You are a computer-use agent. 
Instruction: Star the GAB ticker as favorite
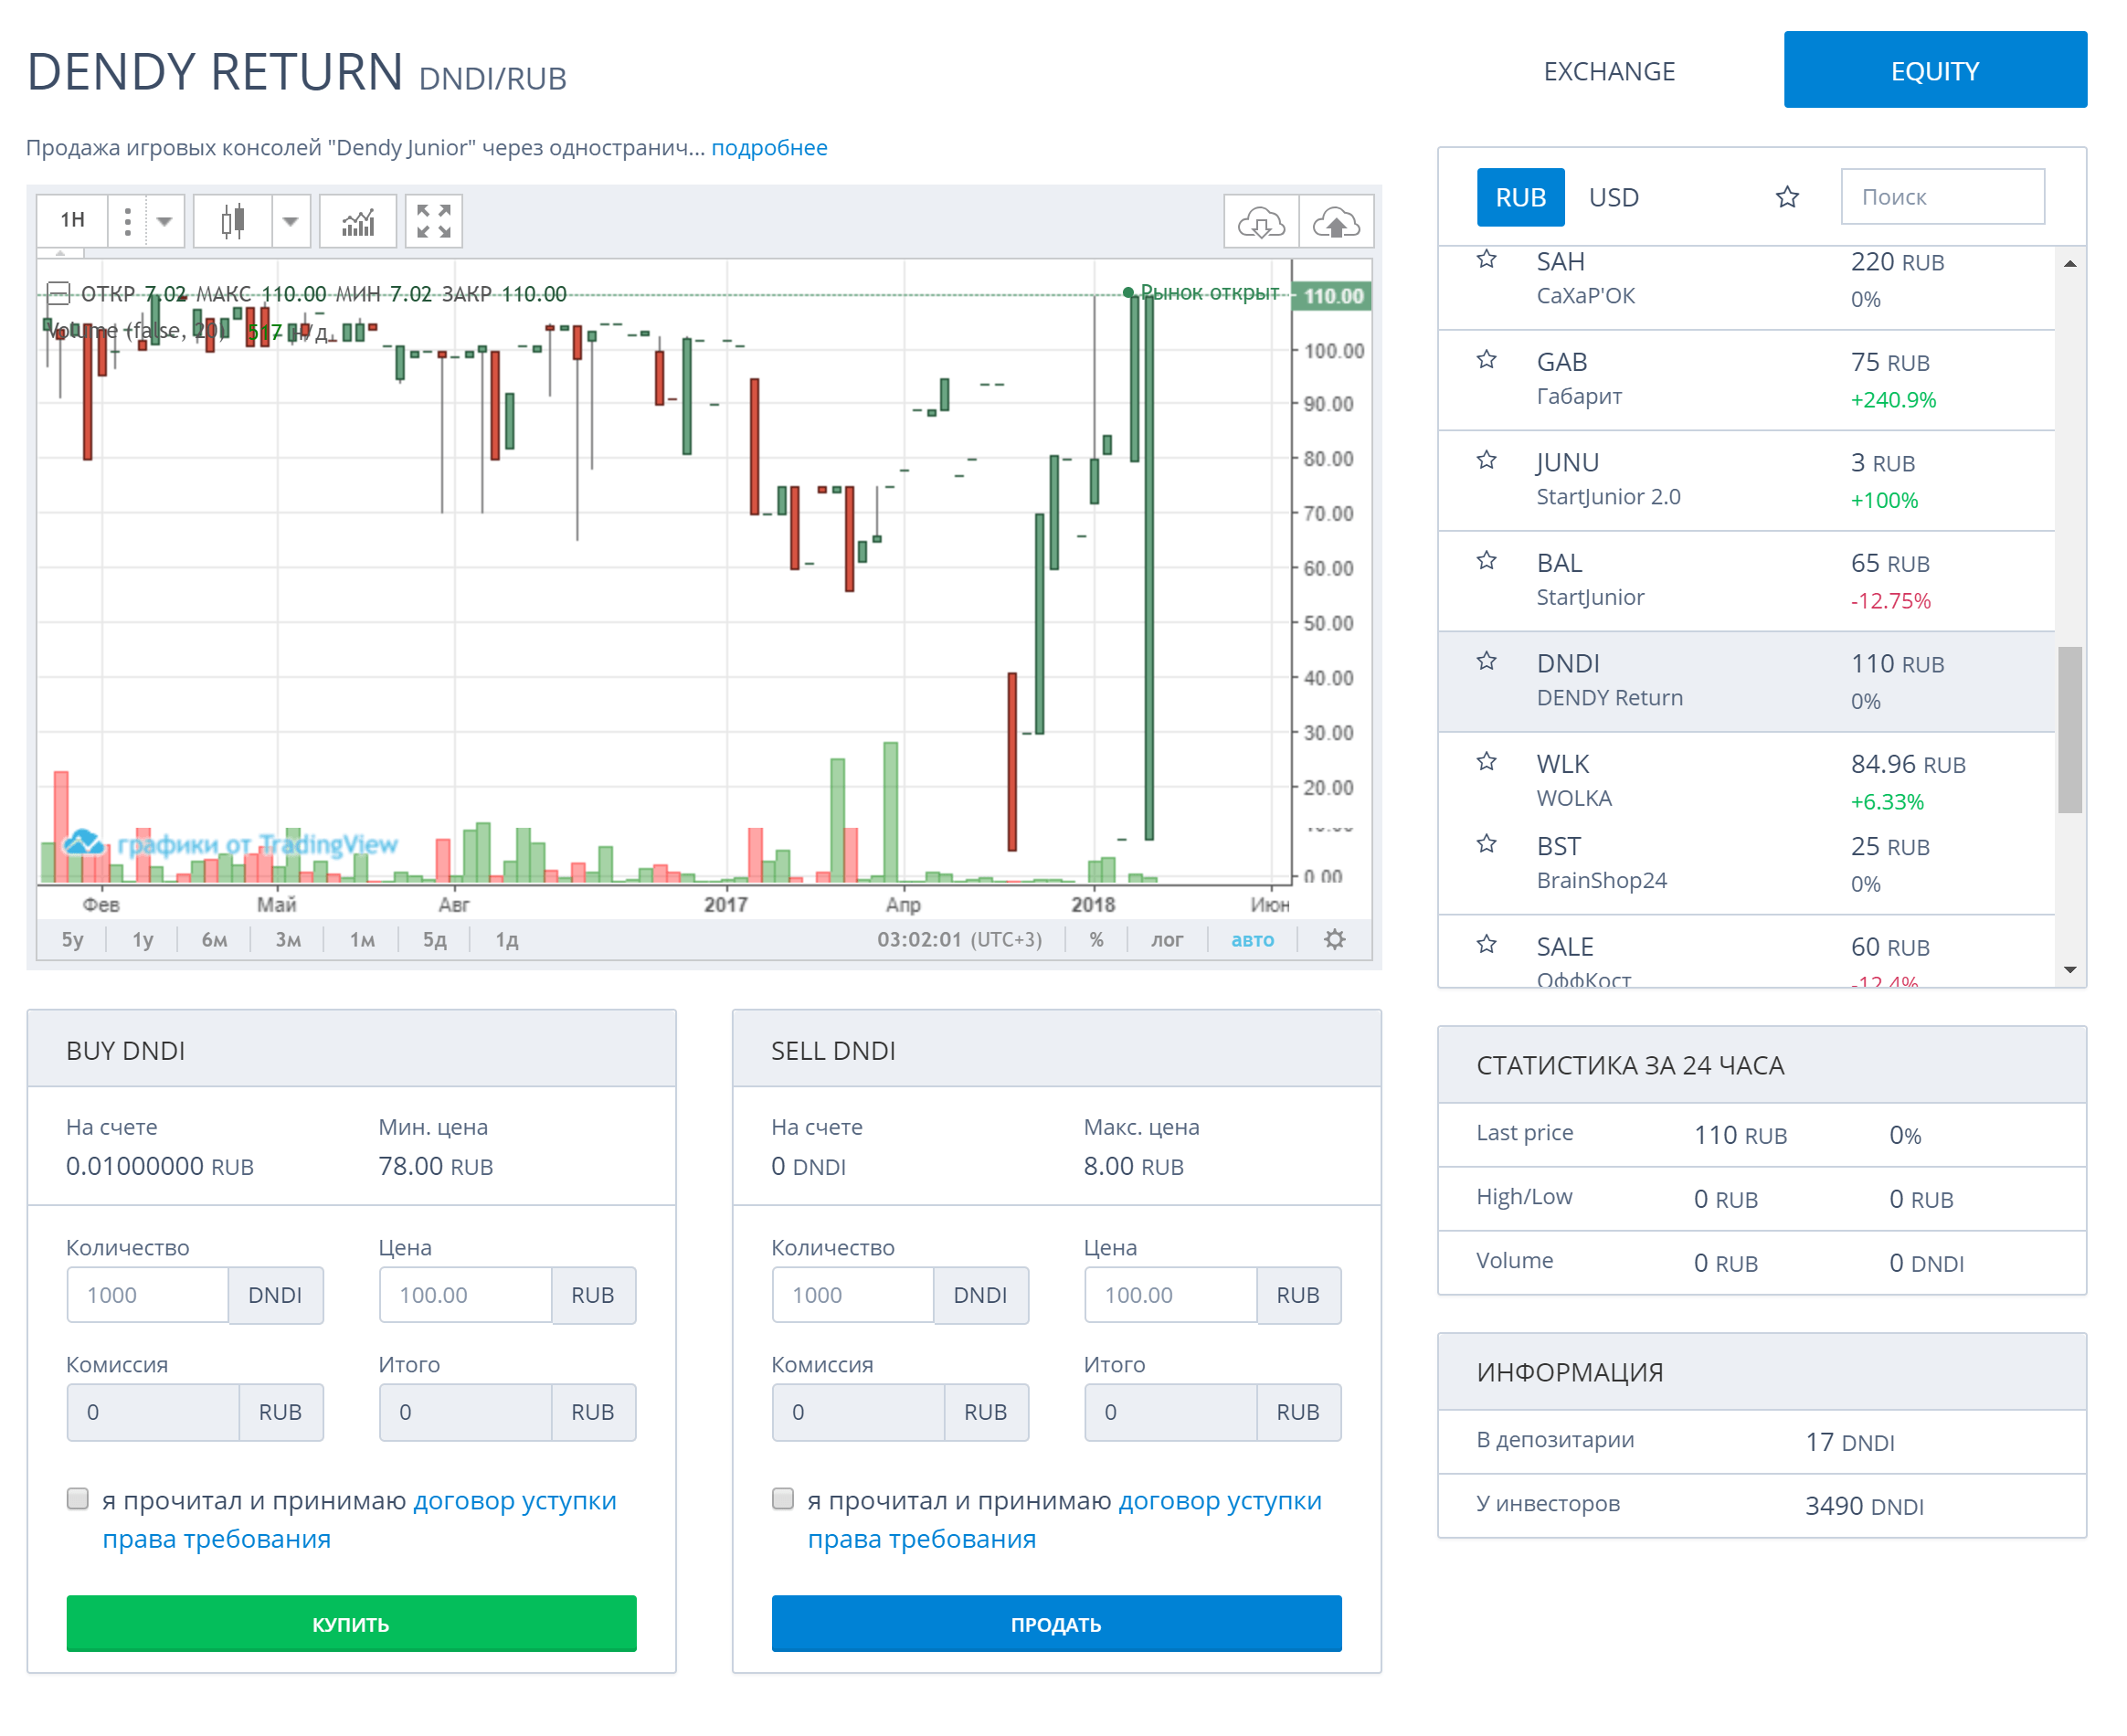tap(1488, 360)
